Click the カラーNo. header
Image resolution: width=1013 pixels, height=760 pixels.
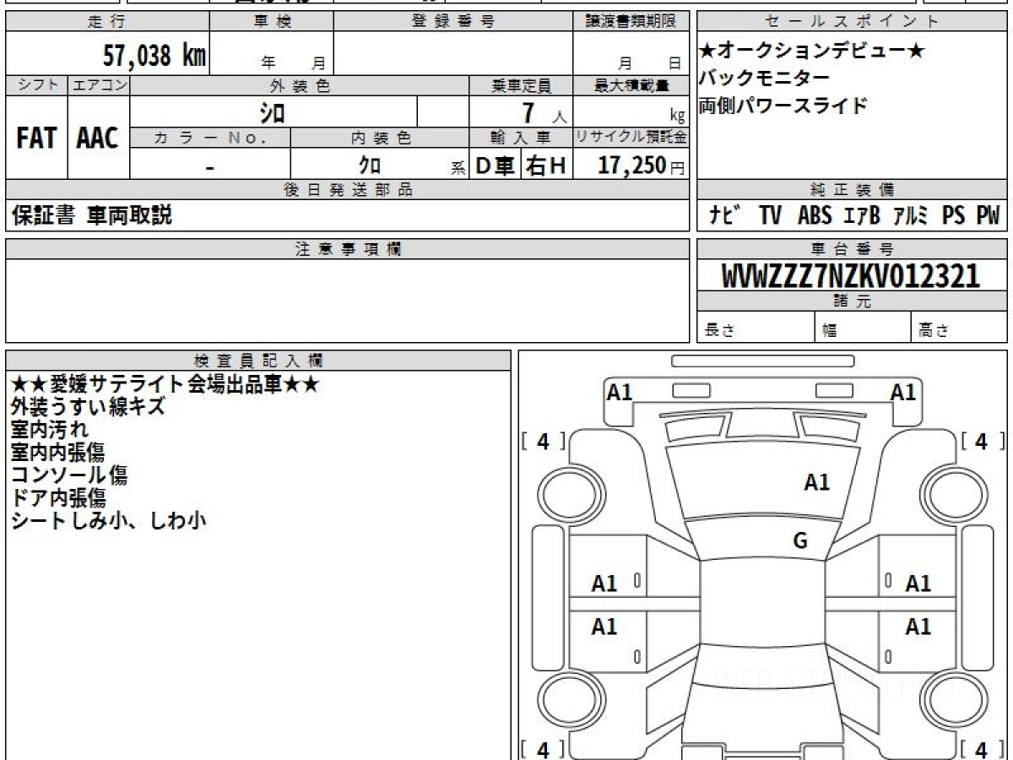(210, 138)
